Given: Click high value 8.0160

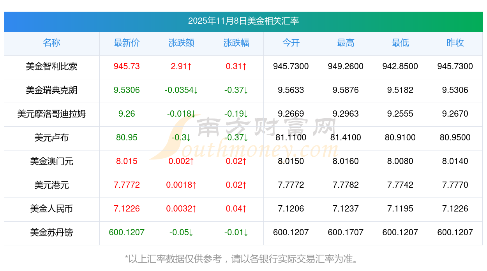Looking at the screenshot, I should click(346, 161).
